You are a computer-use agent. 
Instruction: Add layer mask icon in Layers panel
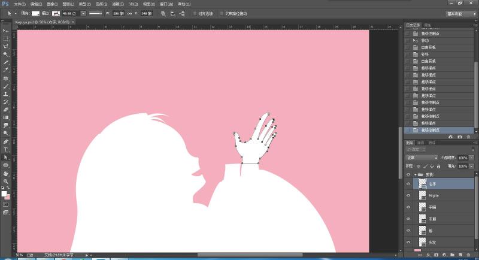436,255
